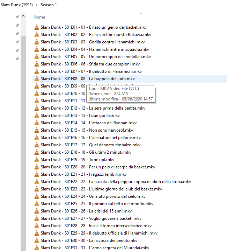Click VLC icon for S01E11 row
This screenshot has width=227, height=251.
pyautogui.click(x=37, y=101)
